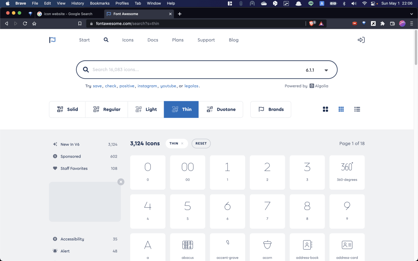Image resolution: width=418 pixels, height=261 pixels.
Task: Select the address-book icon card
Action: 307,248
